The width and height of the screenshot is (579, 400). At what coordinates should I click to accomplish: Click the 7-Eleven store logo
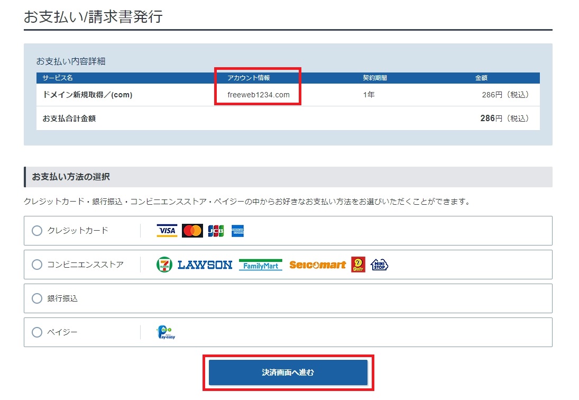coord(164,265)
